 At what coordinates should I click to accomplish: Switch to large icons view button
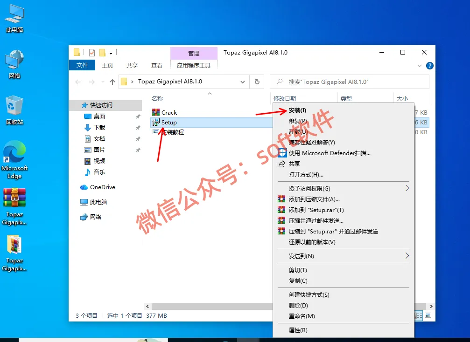point(428,315)
